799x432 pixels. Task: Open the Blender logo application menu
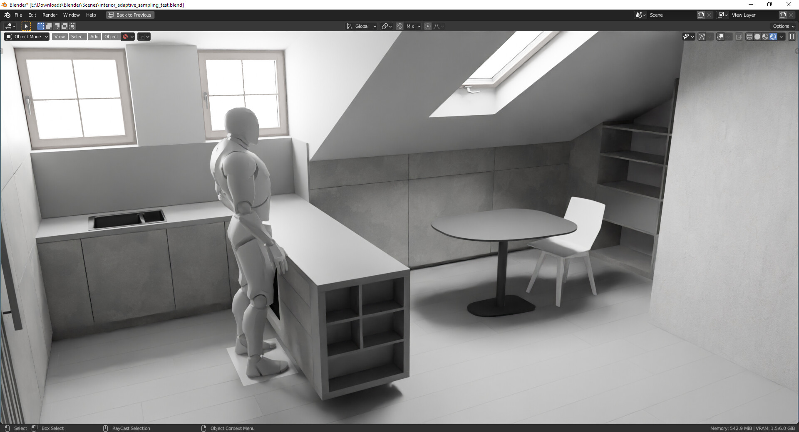7,15
